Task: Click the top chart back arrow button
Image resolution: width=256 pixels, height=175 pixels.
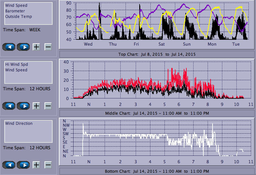Action: click(x=9, y=47)
